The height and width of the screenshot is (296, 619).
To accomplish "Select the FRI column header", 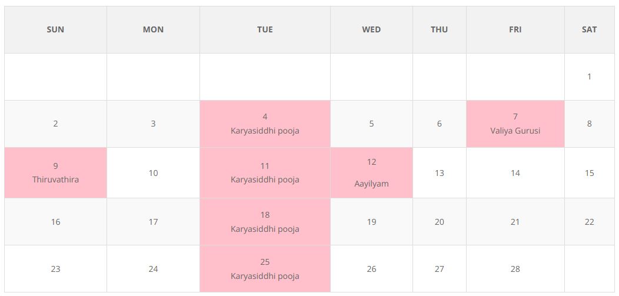I will (515, 29).
